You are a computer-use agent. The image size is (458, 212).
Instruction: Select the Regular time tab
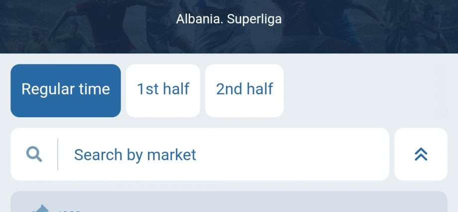click(66, 90)
